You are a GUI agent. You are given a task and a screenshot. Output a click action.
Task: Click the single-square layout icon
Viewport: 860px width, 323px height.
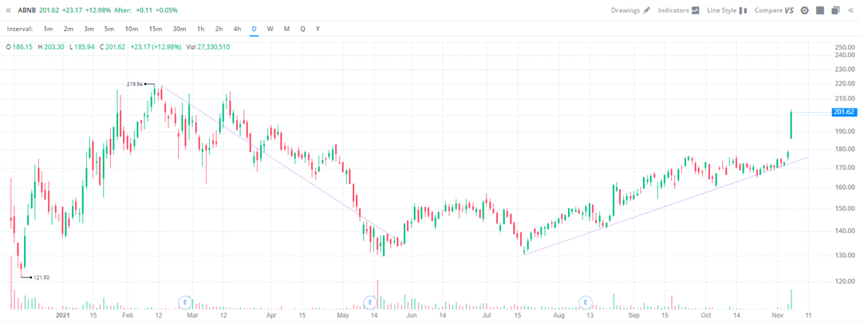click(x=820, y=10)
